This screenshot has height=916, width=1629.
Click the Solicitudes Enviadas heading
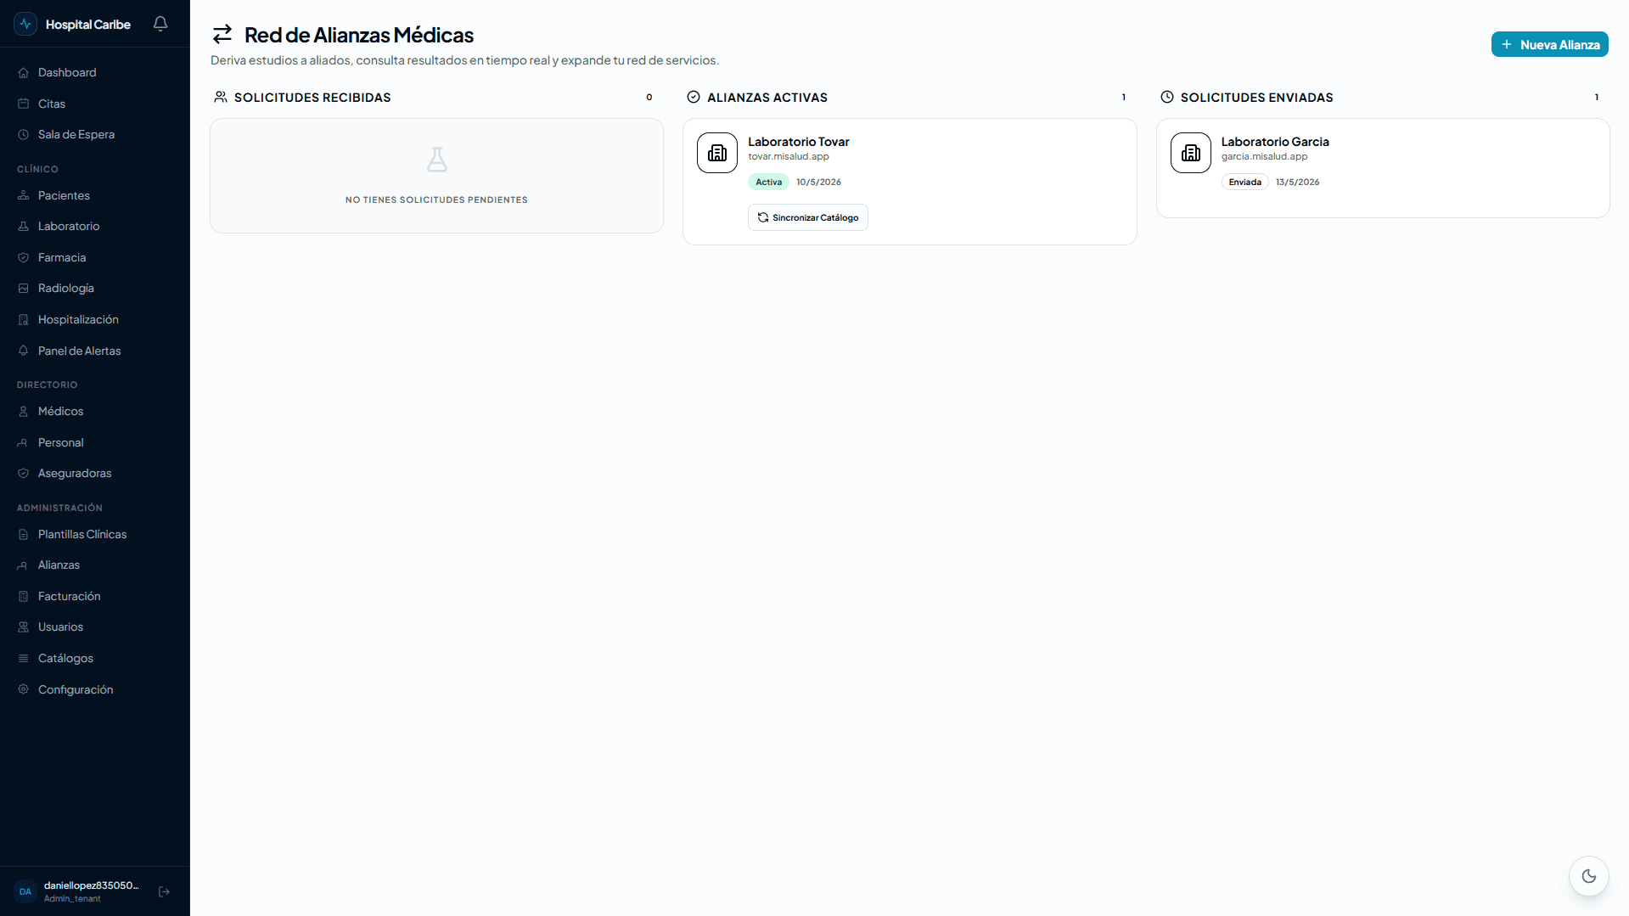[x=1257, y=98]
